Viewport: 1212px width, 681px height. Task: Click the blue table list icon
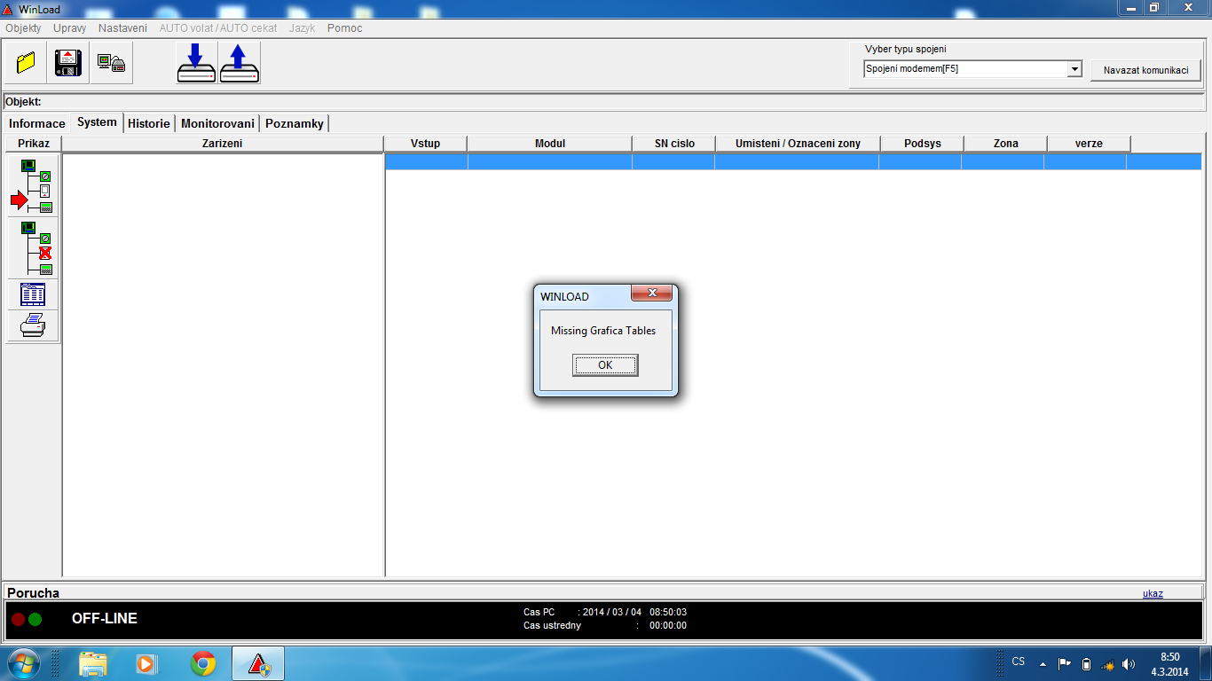tap(33, 294)
